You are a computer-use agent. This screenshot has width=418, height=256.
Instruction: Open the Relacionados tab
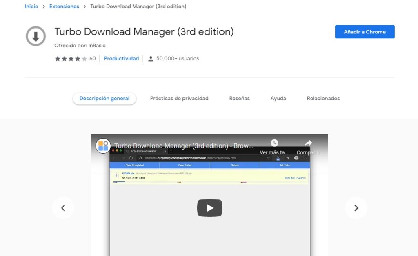point(323,98)
